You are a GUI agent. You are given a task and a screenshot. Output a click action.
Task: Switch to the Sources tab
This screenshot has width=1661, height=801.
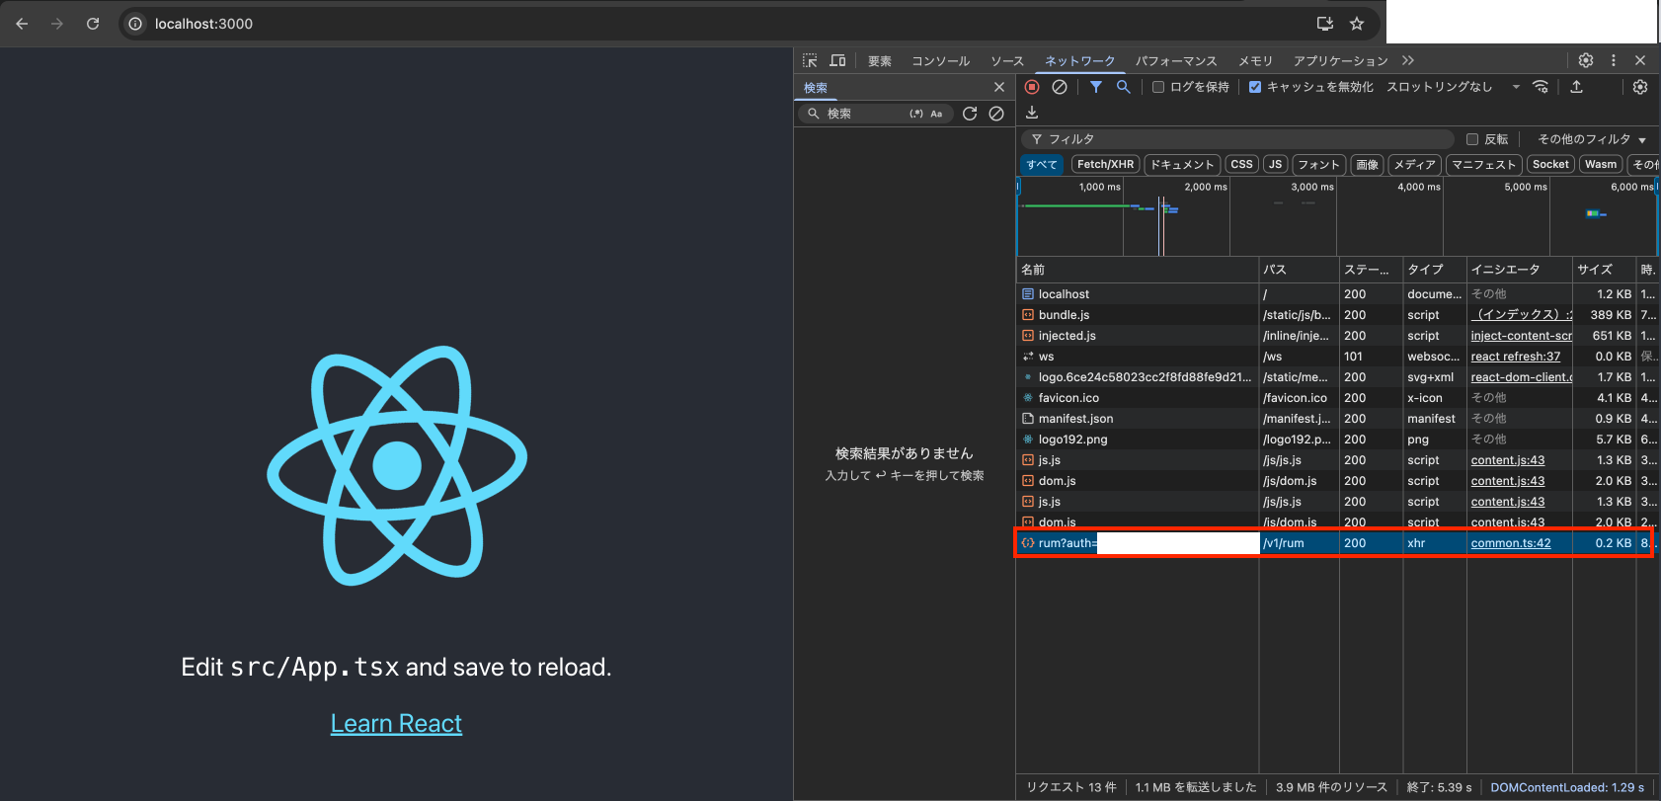[1007, 61]
